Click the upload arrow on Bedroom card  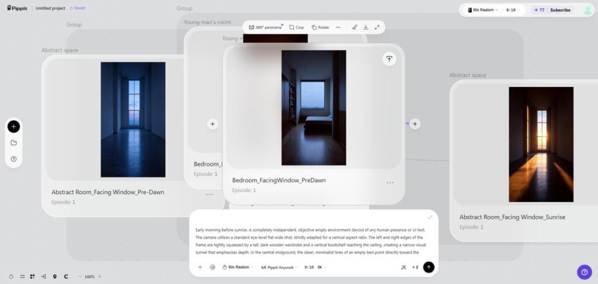(x=389, y=59)
